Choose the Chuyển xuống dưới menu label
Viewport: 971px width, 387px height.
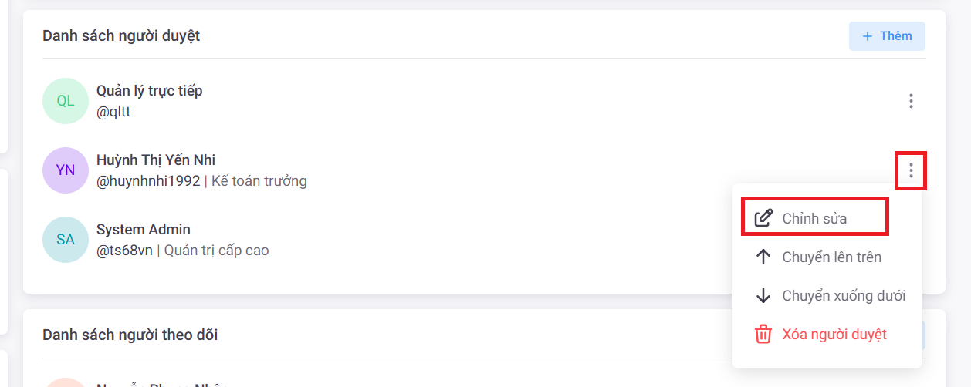[844, 295]
